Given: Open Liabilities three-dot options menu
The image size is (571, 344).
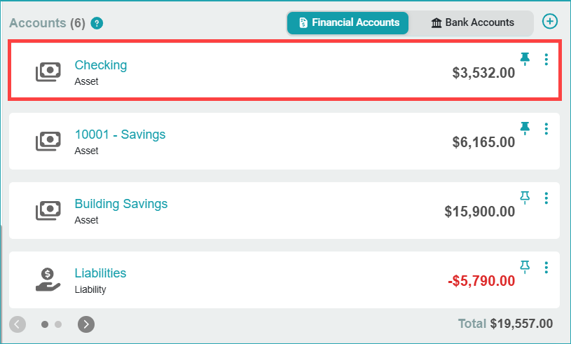Looking at the screenshot, I should [546, 267].
